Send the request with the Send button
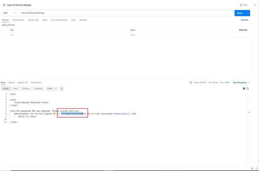This screenshot has width=259, height=171. pyautogui.click(x=240, y=13)
